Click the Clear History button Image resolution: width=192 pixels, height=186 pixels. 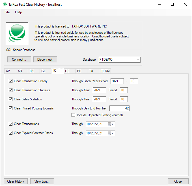pos(16,181)
